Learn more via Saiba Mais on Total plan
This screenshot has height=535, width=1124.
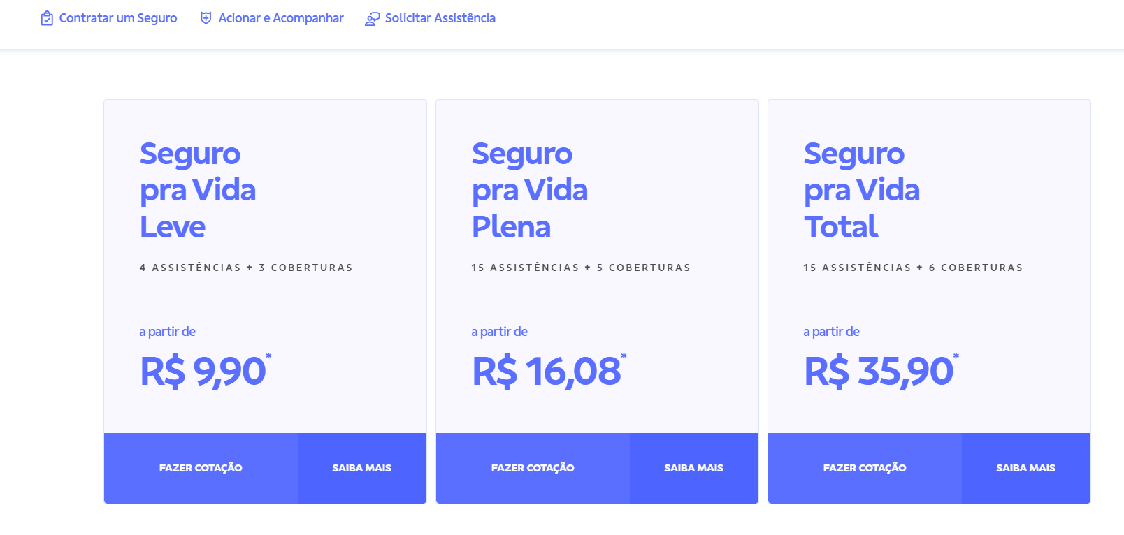[1025, 468]
